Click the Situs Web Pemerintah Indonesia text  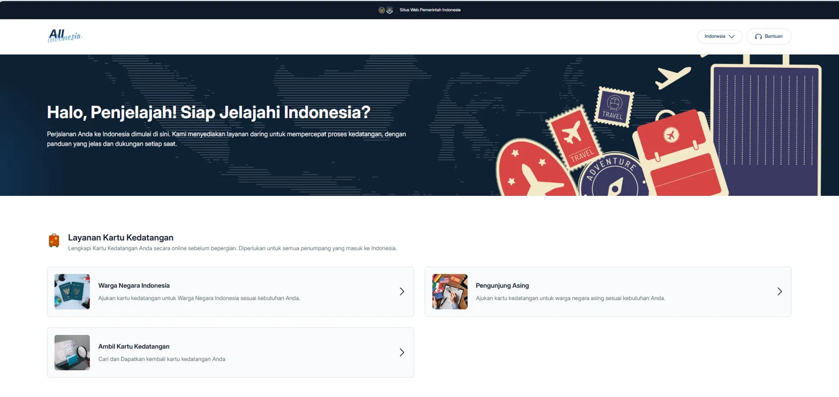pos(430,10)
